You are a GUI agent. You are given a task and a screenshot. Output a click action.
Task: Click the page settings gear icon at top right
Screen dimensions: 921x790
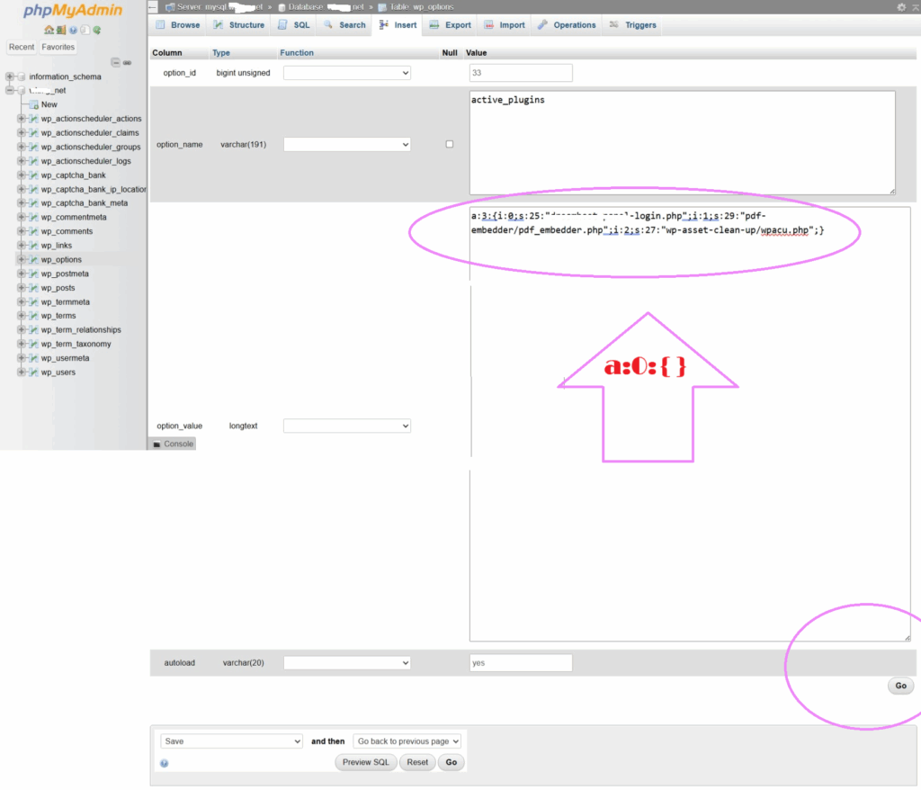tap(901, 7)
